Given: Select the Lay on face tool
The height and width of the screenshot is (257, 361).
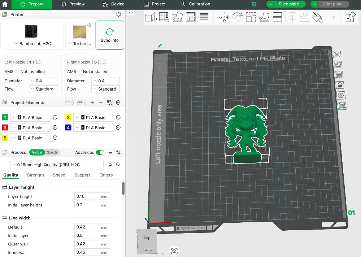Looking at the screenshot, I should click(x=264, y=17).
